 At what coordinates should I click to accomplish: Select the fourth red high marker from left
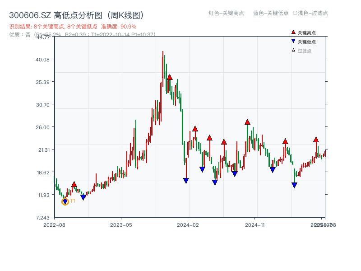click(x=209, y=138)
